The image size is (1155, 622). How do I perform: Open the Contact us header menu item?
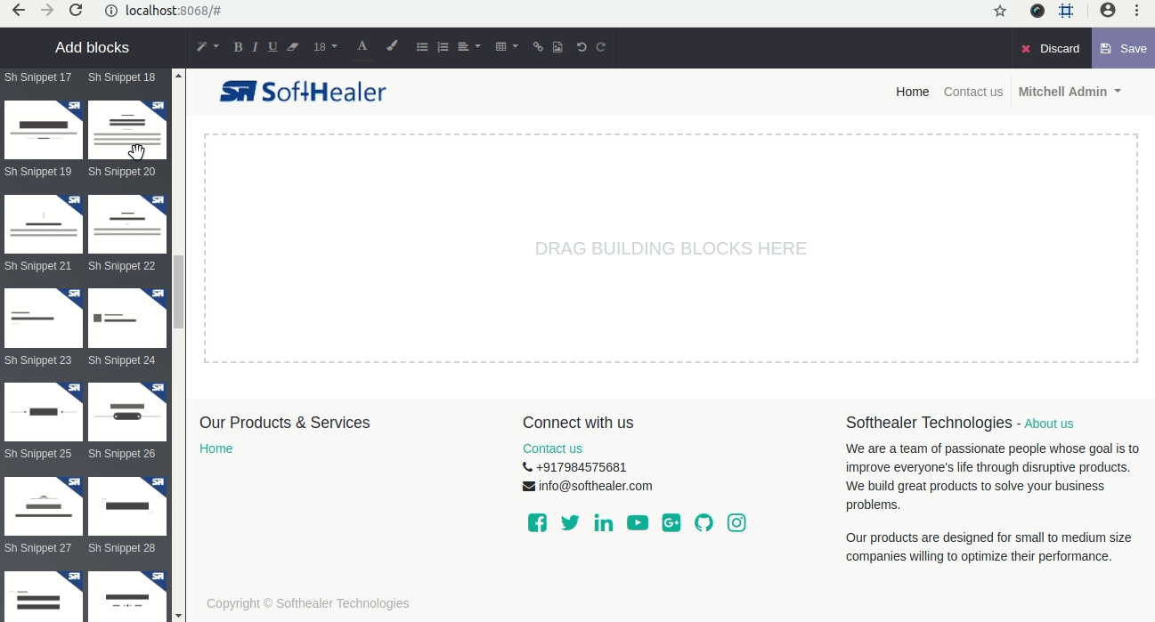tap(972, 92)
